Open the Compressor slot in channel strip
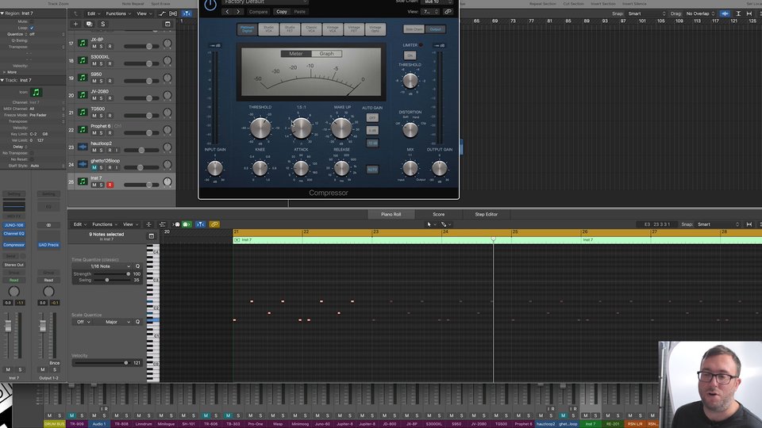This screenshot has height=428, width=762. click(x=14, y=245)
